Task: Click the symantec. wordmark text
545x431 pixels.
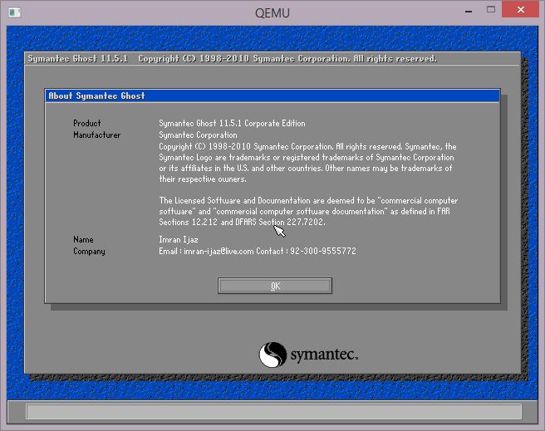Action: pyautogui.click(x=324, y=355)
